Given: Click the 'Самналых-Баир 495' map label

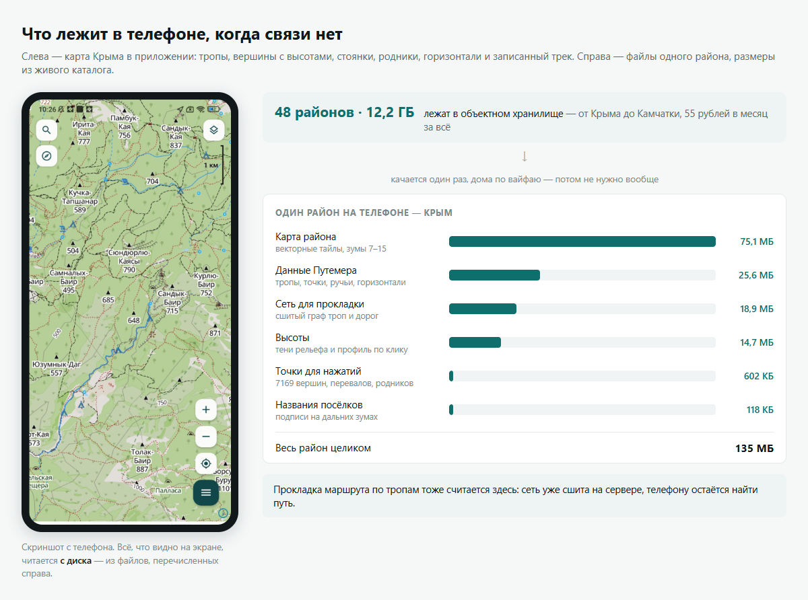Looking at the screenshot, I should pyautogui.click(x=68, y=281).
